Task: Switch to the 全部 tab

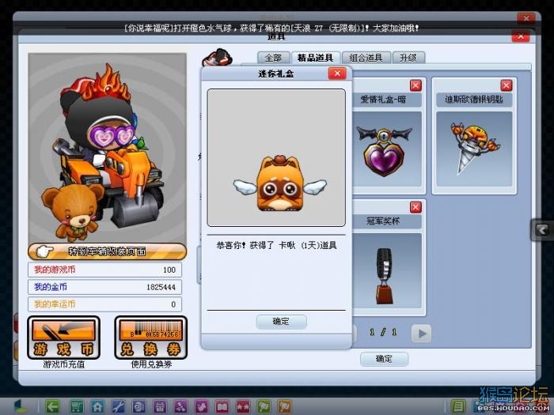Action: (x=274, y=58)
